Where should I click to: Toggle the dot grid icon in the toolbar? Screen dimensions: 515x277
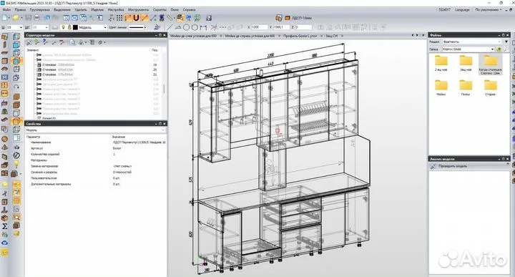tap(120, 18)
